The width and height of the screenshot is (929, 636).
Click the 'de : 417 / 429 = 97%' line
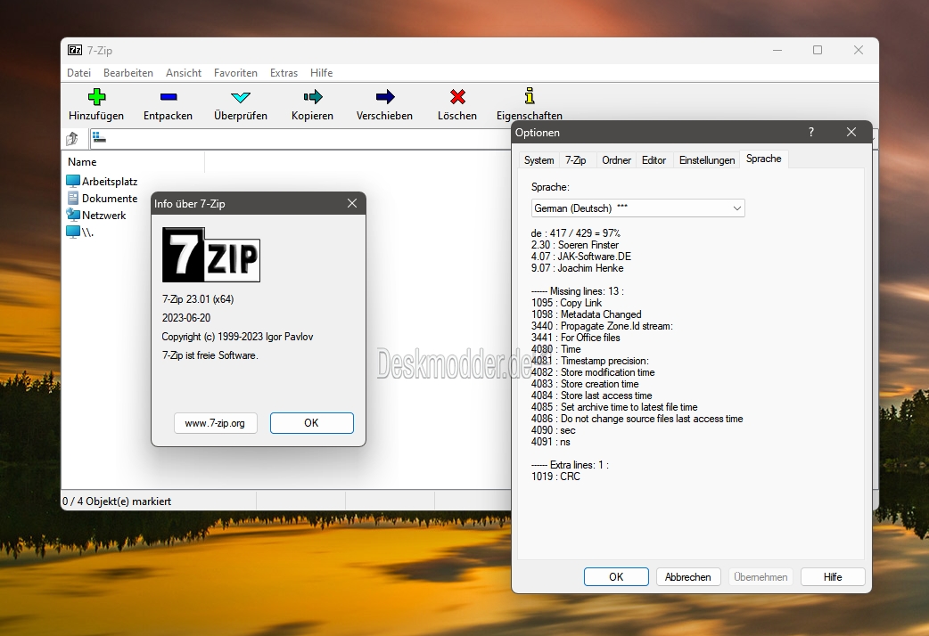(576, 233)
